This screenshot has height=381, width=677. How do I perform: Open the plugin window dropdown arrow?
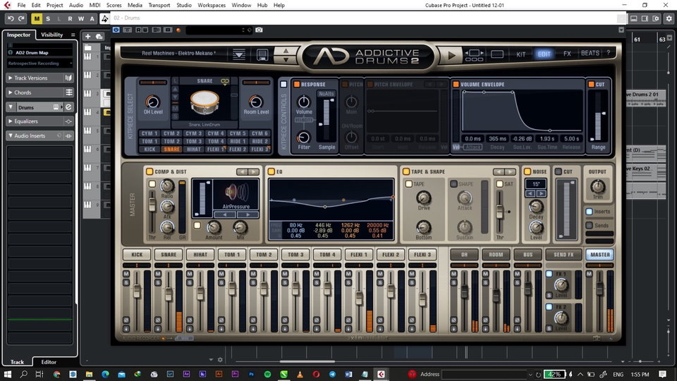[621, 30]
